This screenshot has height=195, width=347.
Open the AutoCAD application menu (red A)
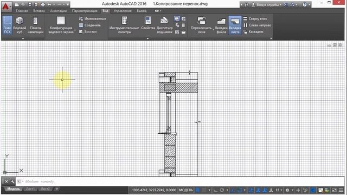(6, 6)
